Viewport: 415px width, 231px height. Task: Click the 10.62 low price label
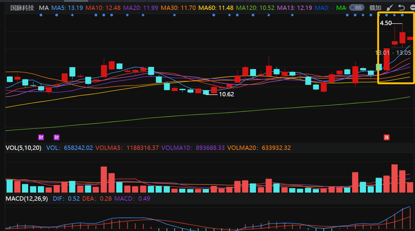[226, 94]
